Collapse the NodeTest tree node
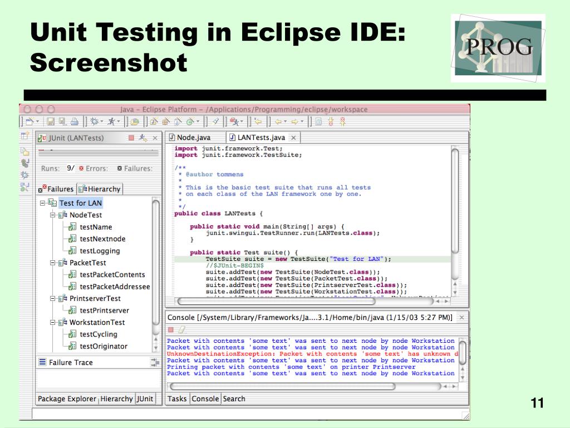 (53, 215)
